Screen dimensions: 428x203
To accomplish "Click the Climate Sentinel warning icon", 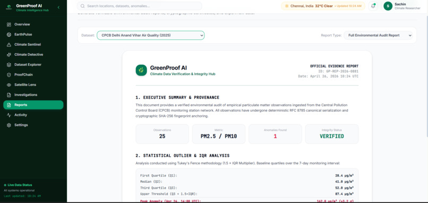I will pyautogui.click(x=9, y=45).
